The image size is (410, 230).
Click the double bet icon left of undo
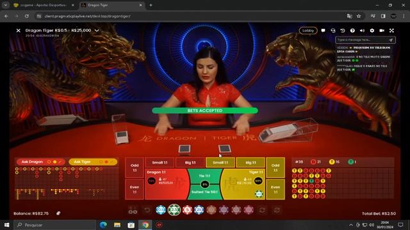(133, 210)
